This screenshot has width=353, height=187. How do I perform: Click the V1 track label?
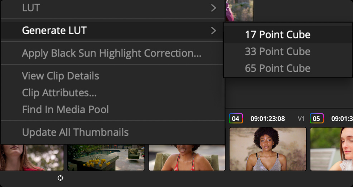pos(301,118)
